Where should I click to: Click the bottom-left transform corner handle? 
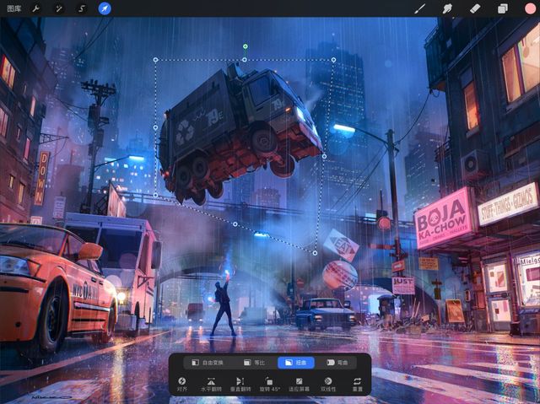155,195
